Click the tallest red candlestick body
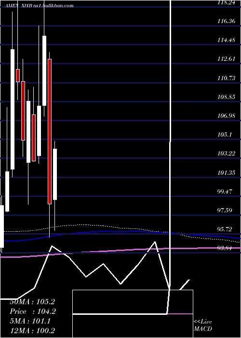 click(x=50, y=131)
